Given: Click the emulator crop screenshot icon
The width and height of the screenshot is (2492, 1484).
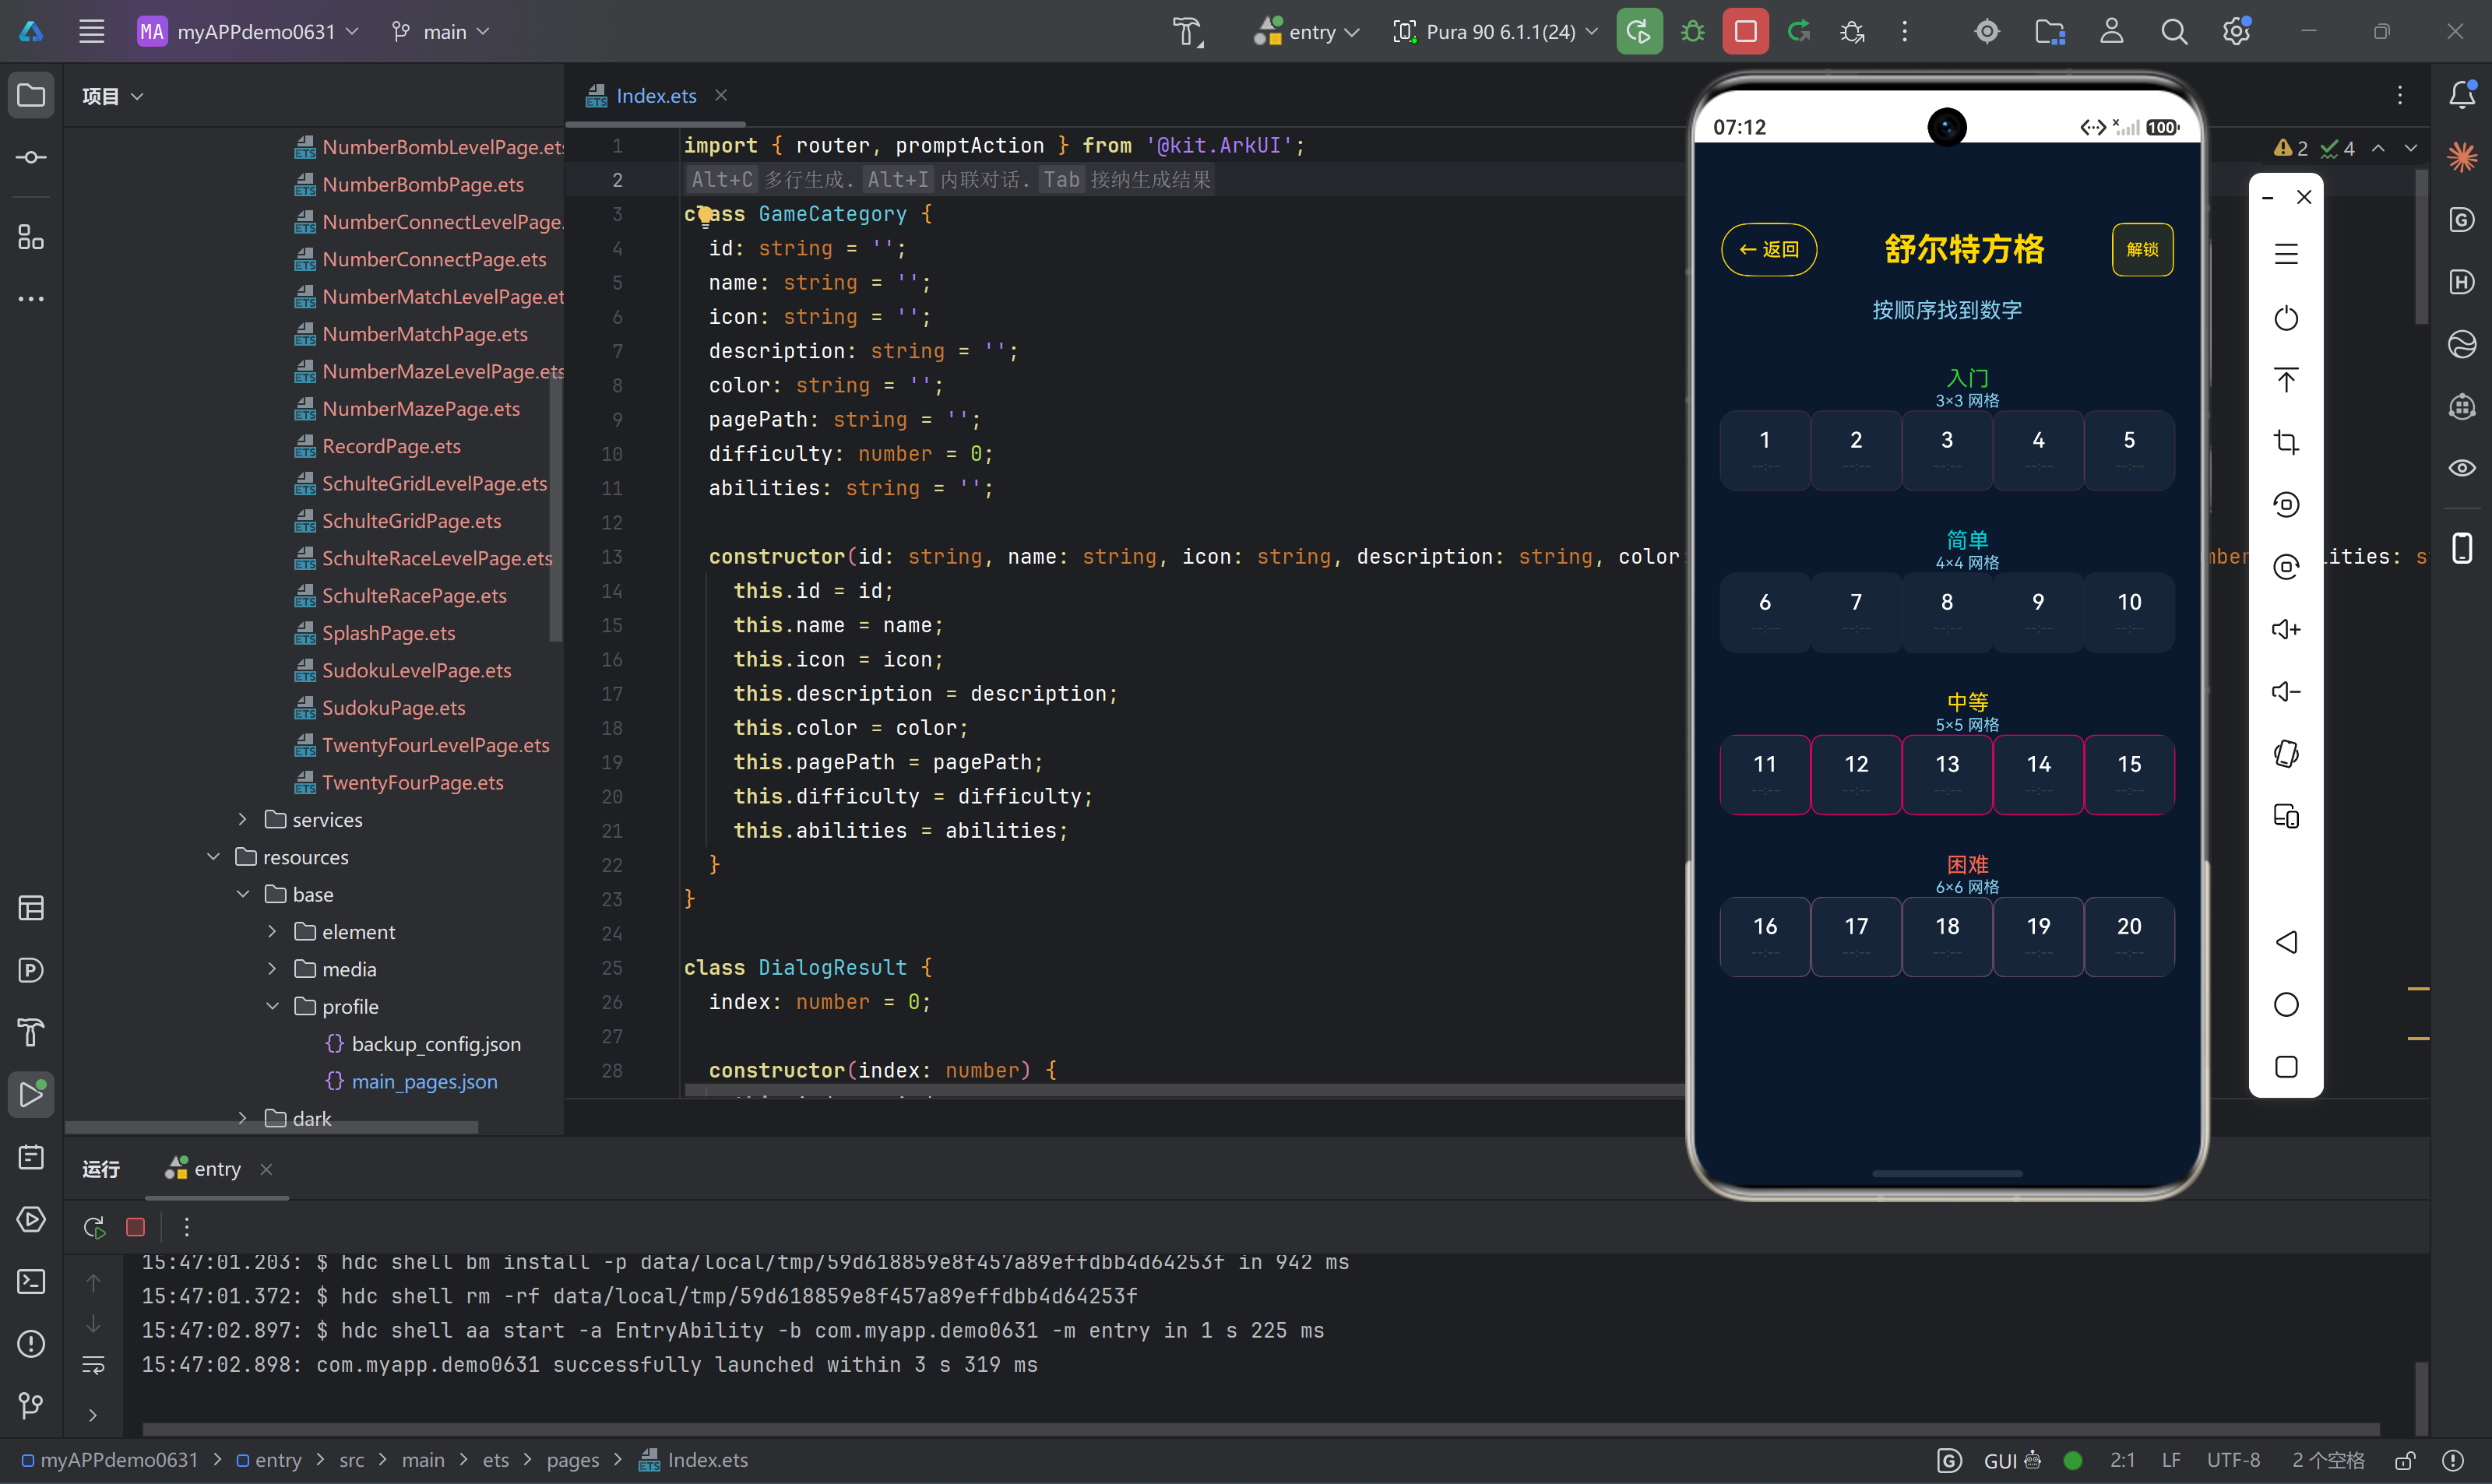Looking at the screenshot, I should coord(2286,442).
